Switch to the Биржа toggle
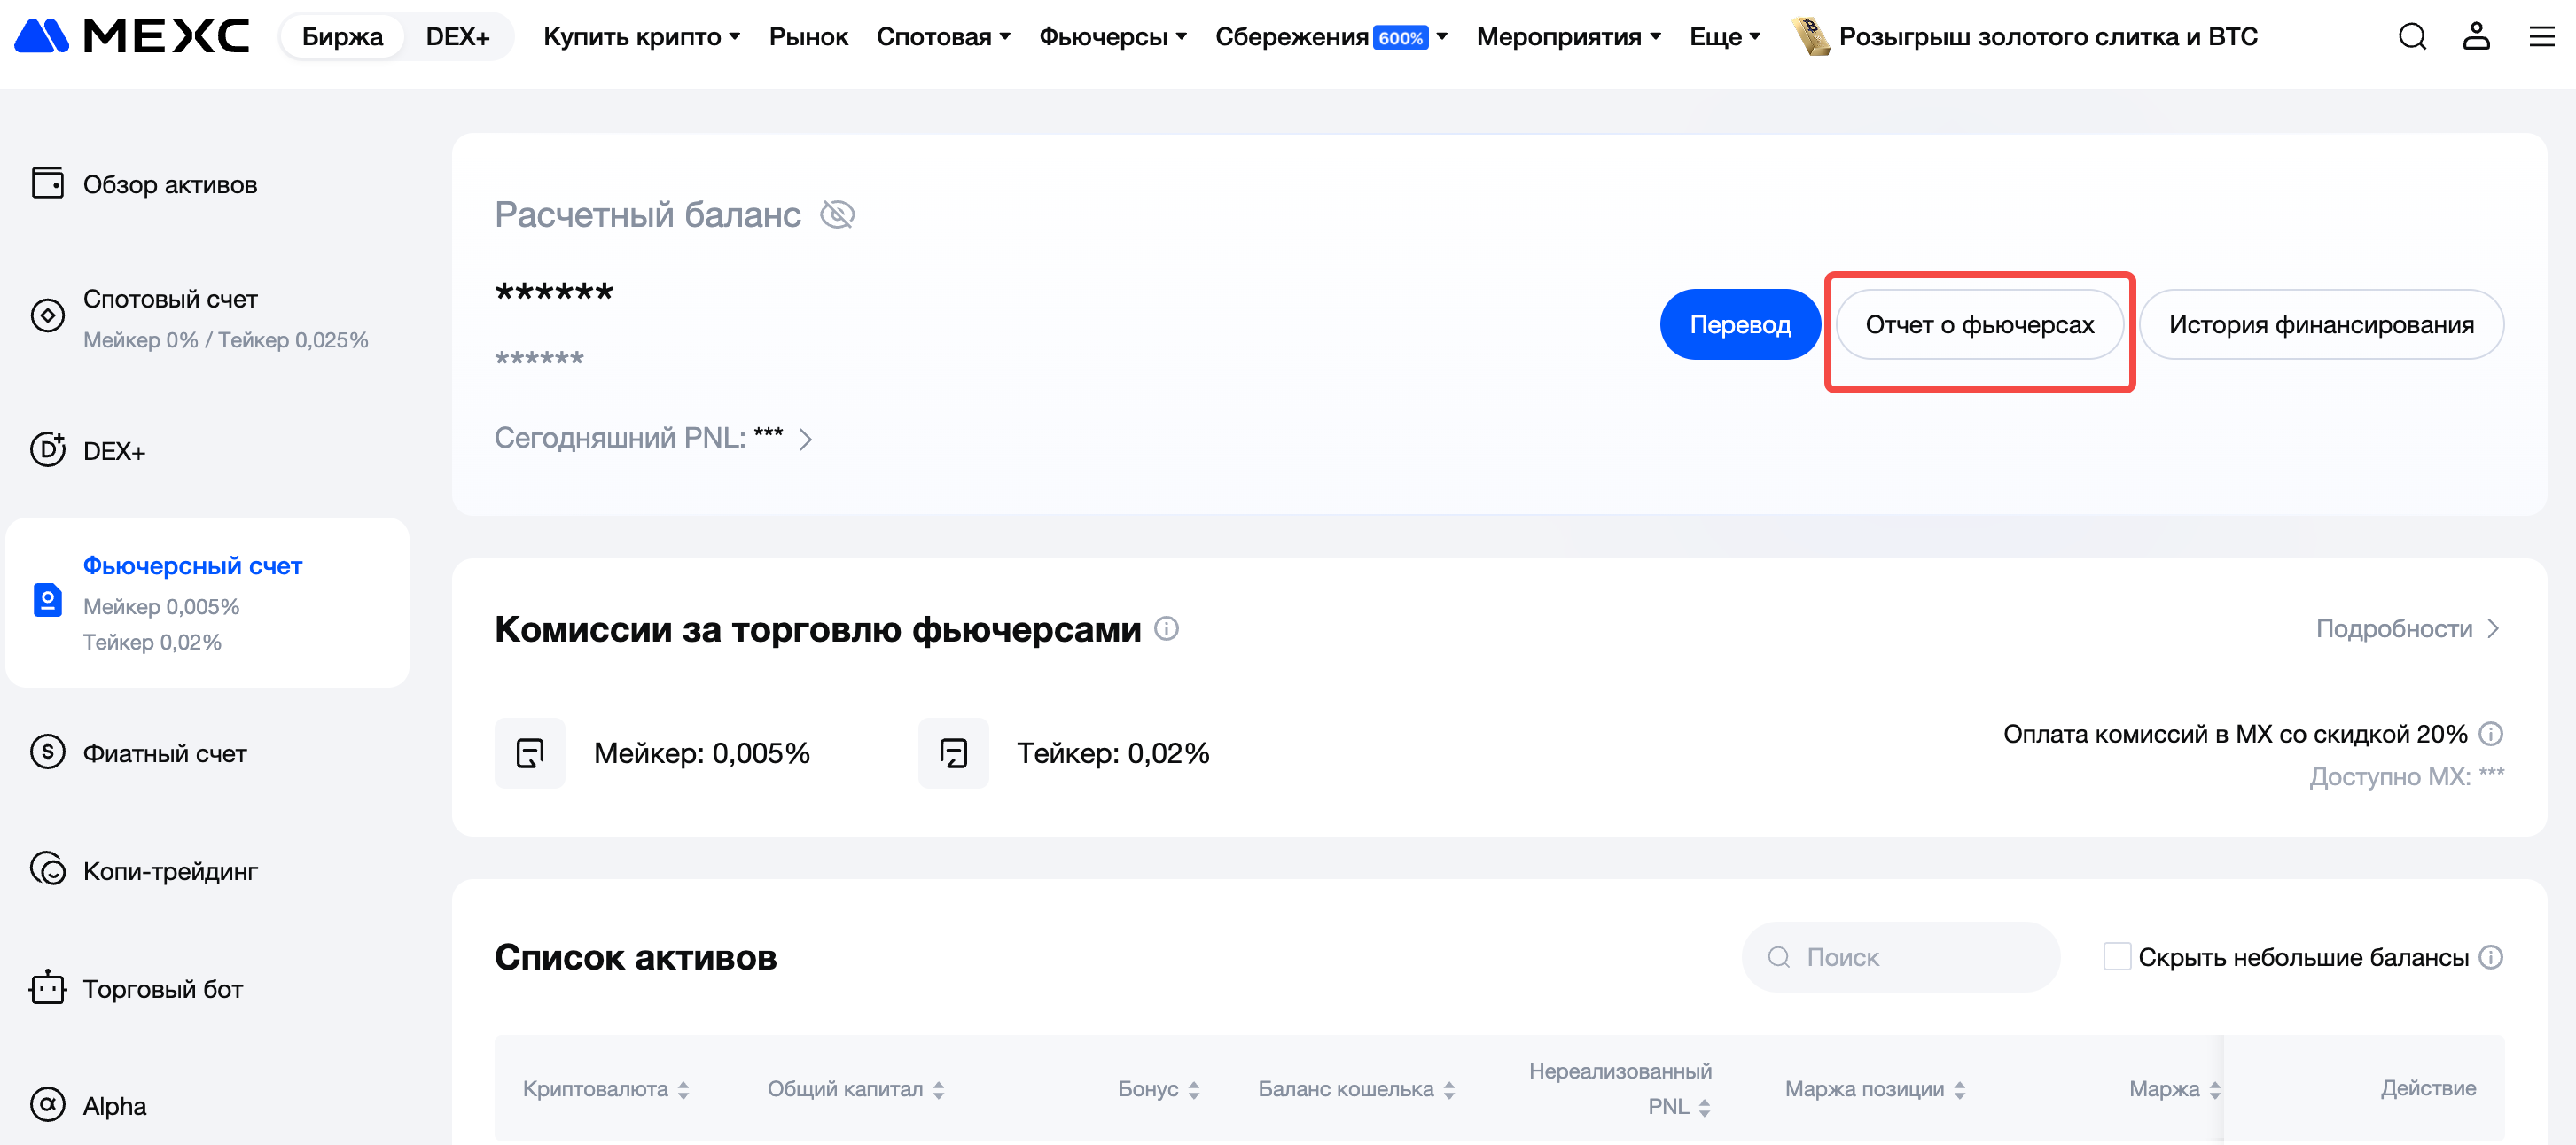 [342, 37]
